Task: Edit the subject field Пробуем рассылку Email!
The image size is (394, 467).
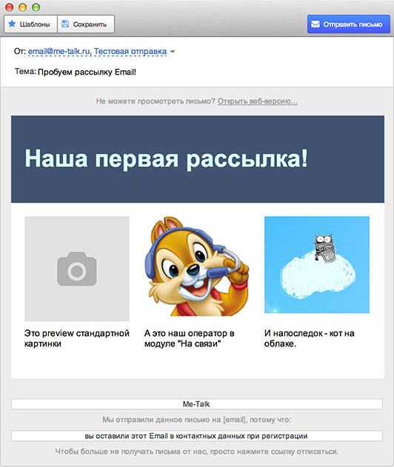Action: [87, 72]
